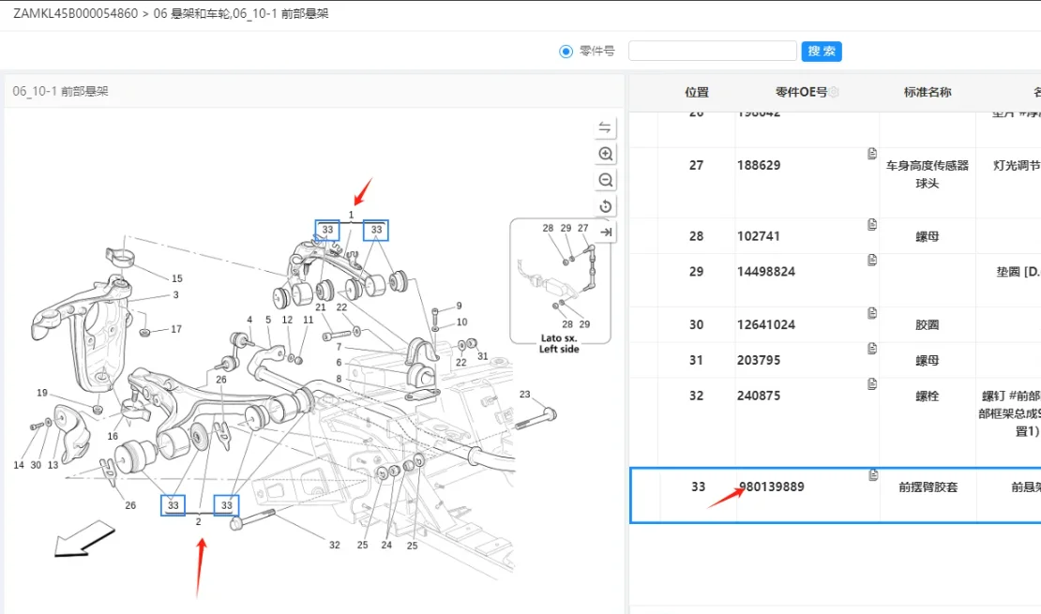The width and height of the screenshot is (1041, 614).
Task: Click callout 8 on the diagram
Action: pos(339,379)
